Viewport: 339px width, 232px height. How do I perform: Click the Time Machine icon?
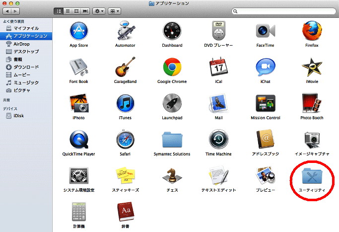point(218,139)
